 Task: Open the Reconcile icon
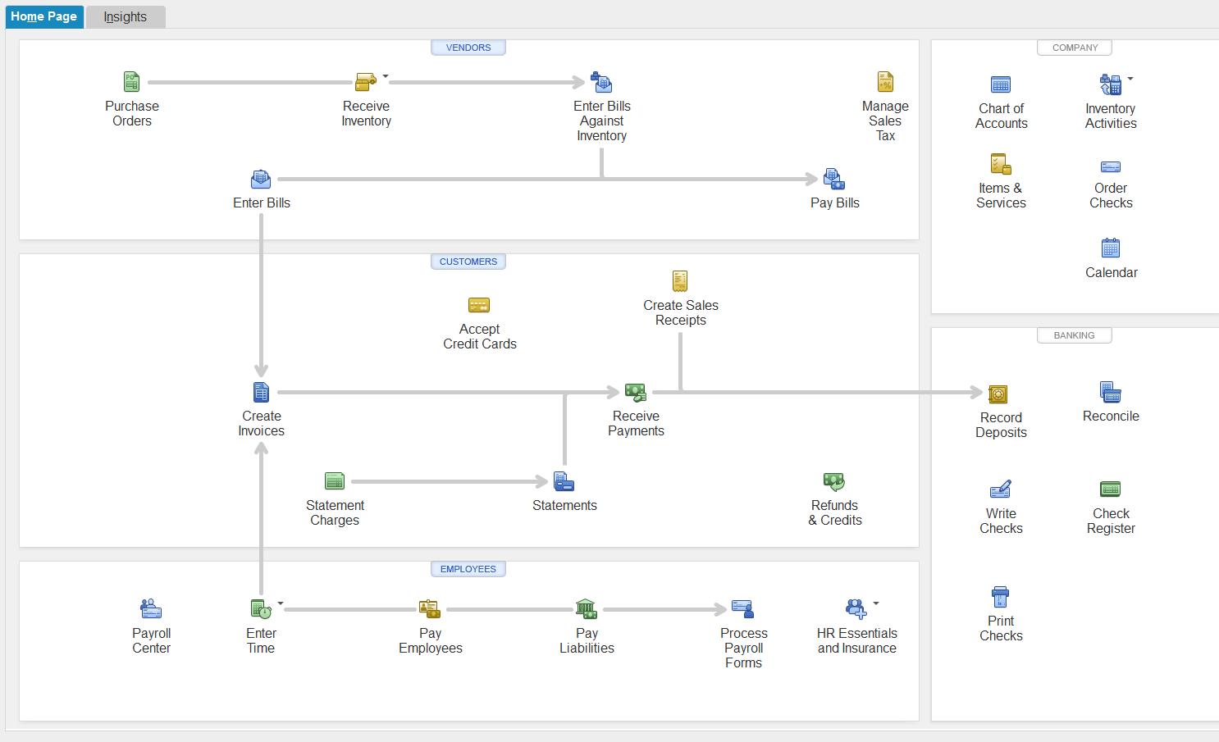tap(1110, 393)
